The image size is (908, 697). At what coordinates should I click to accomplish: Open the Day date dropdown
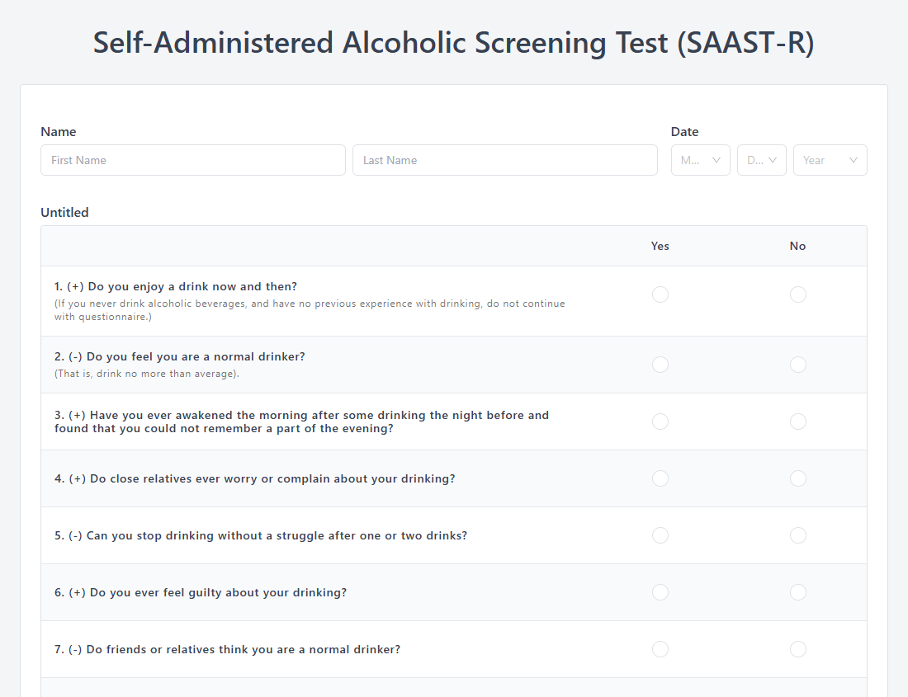click(761, 160)
